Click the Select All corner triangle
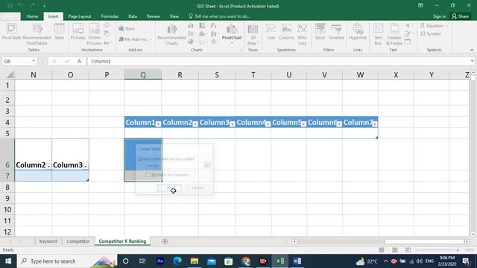 10,74
